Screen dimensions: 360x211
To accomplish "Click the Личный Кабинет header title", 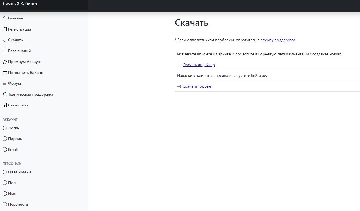I will (20, 4).
